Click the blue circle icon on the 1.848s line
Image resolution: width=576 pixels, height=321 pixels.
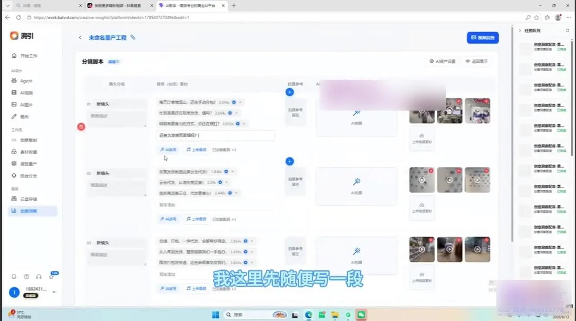226,171
